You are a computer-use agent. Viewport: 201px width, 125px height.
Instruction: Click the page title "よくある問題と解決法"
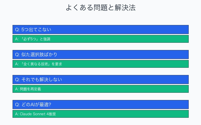tap(100, 7)
